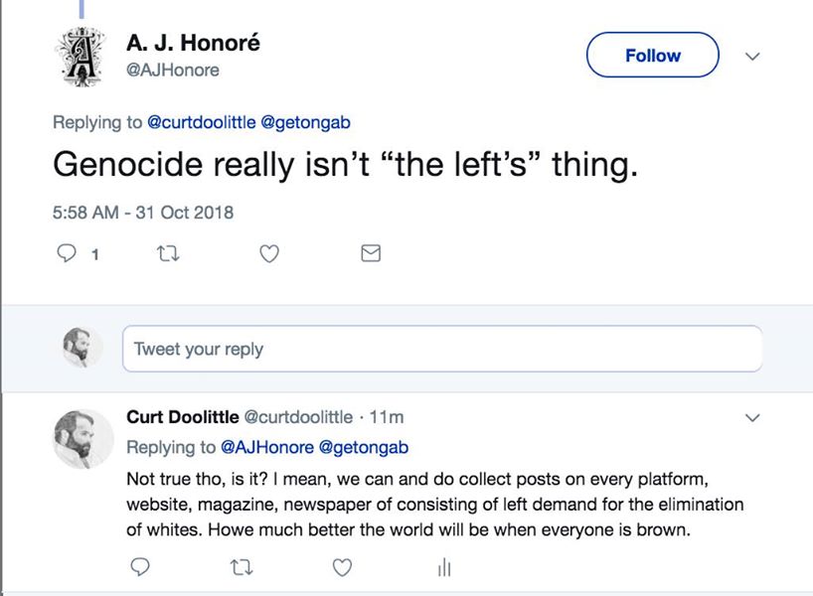Viewport: 813px width, 596px height.
Task: Open the 5:58 AM - 31 Oct 2018 timestamp
Action: [x=142, y=212]
